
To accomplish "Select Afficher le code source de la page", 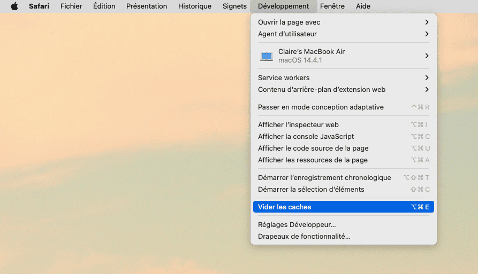I will [344, 148].
